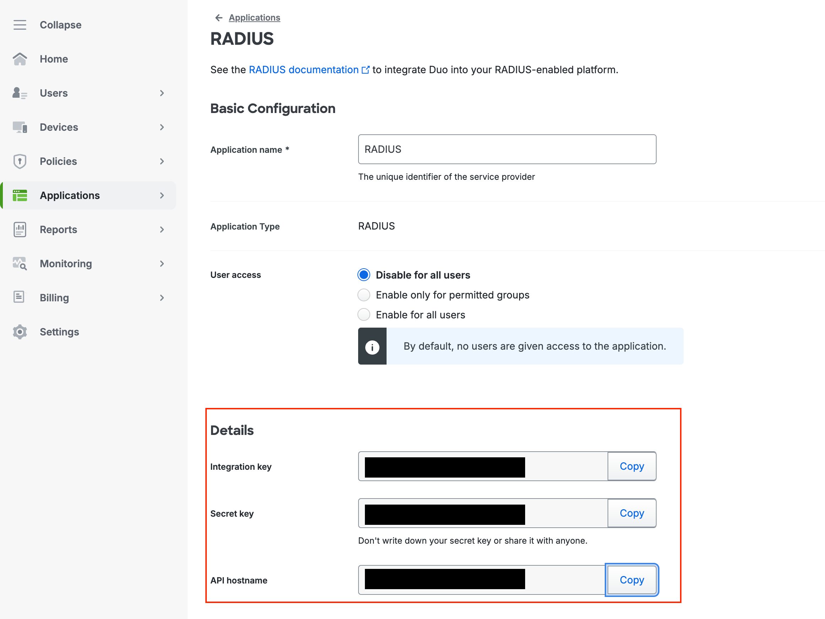Expand the Billing submenu chevron
This screenshot has width=825, height=619.
(162, 298)
